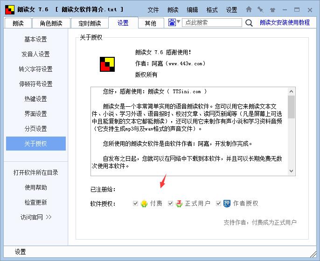Toggle the 正式用户 checkbox
Screen dimensions: 320x261
tap(171, 204)
